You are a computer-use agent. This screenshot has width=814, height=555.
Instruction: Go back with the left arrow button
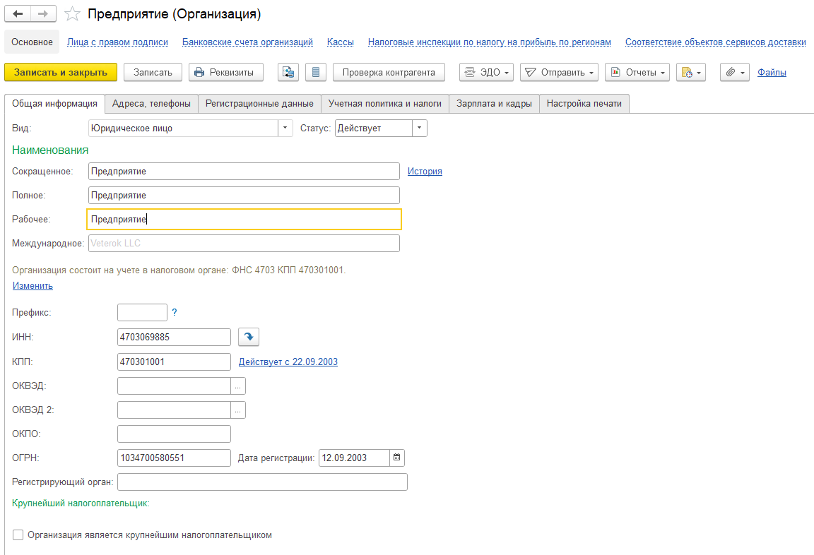(18, 14)
